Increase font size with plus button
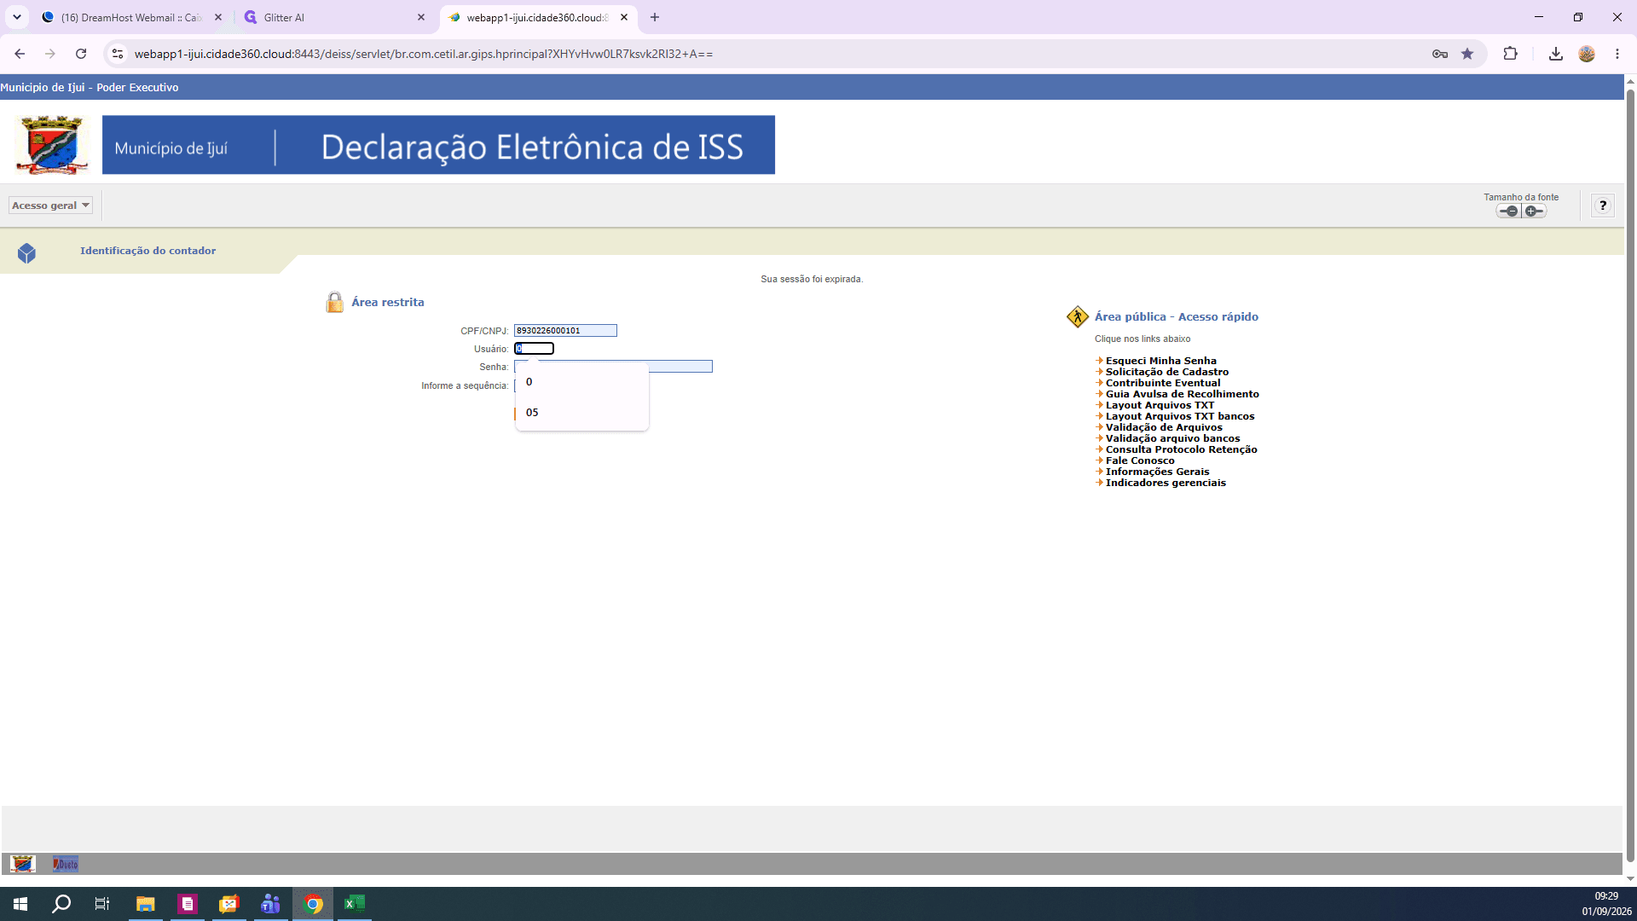 tap(1534, 211)
